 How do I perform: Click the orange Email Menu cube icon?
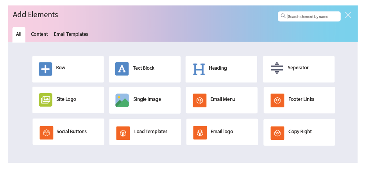(200, 100)
